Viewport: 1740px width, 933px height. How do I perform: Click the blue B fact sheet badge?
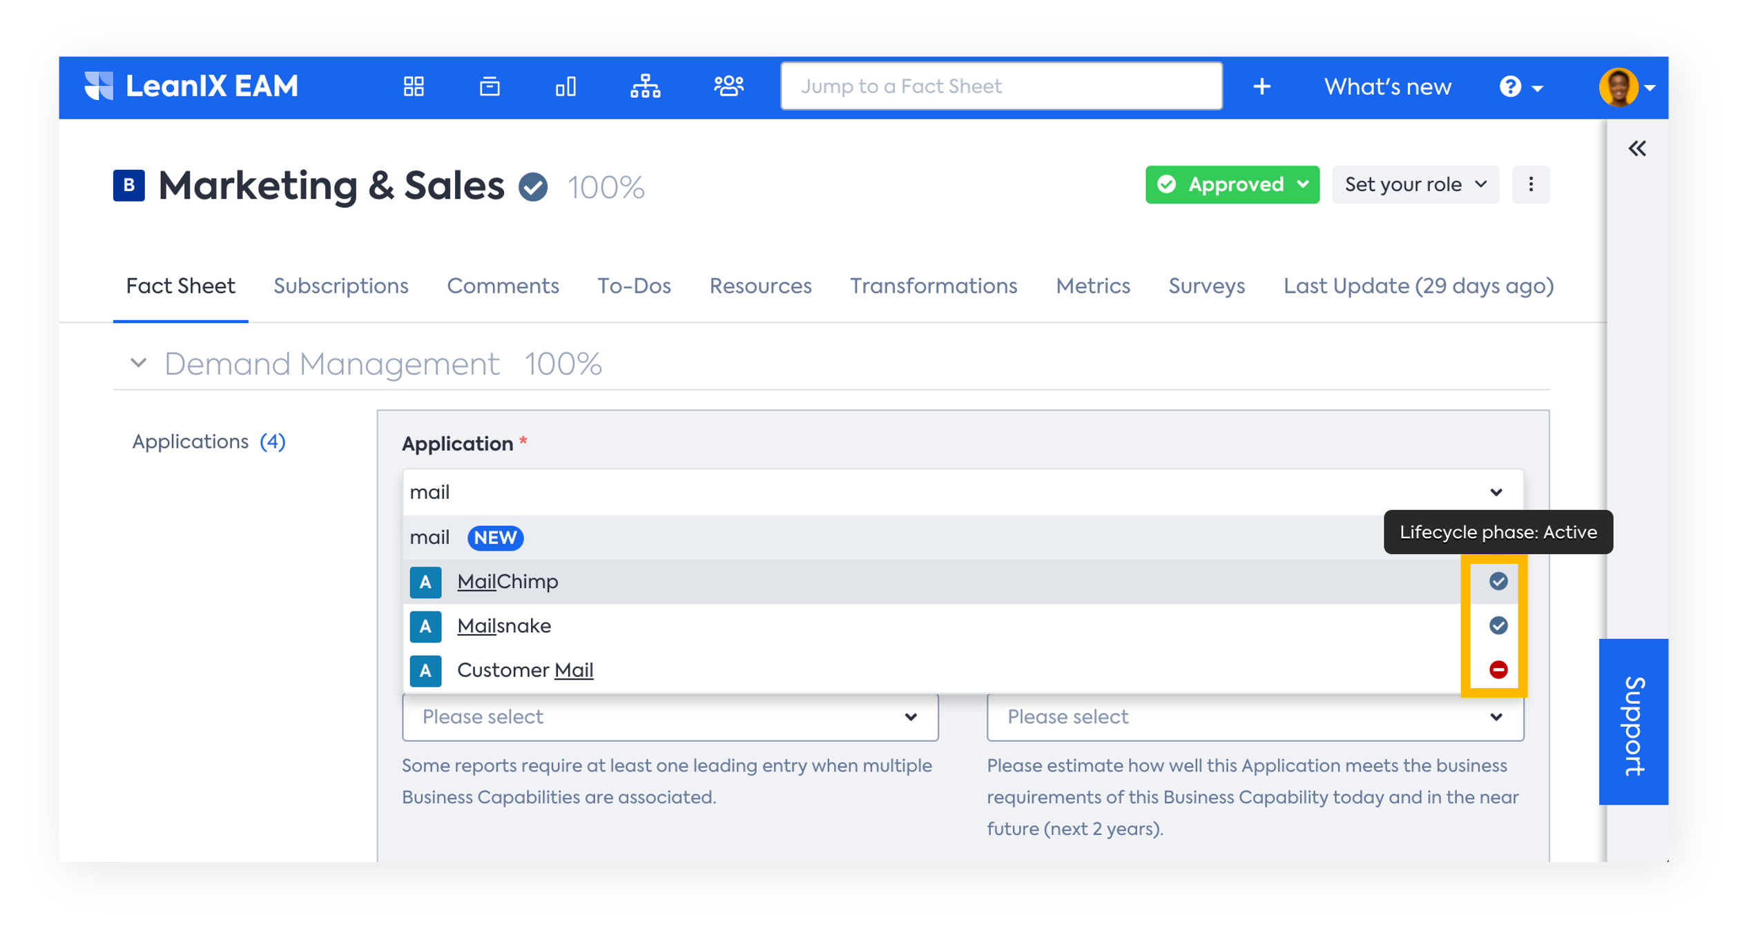(x=129, y=185)
